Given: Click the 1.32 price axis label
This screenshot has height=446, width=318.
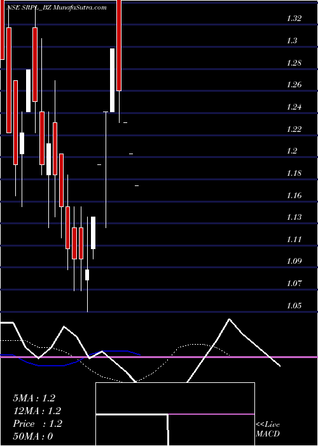Looking at the screenshot, I should [x=294, y=18].
